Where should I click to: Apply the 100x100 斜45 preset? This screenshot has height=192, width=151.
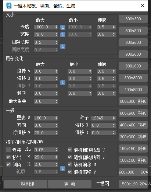click(133, 160)
